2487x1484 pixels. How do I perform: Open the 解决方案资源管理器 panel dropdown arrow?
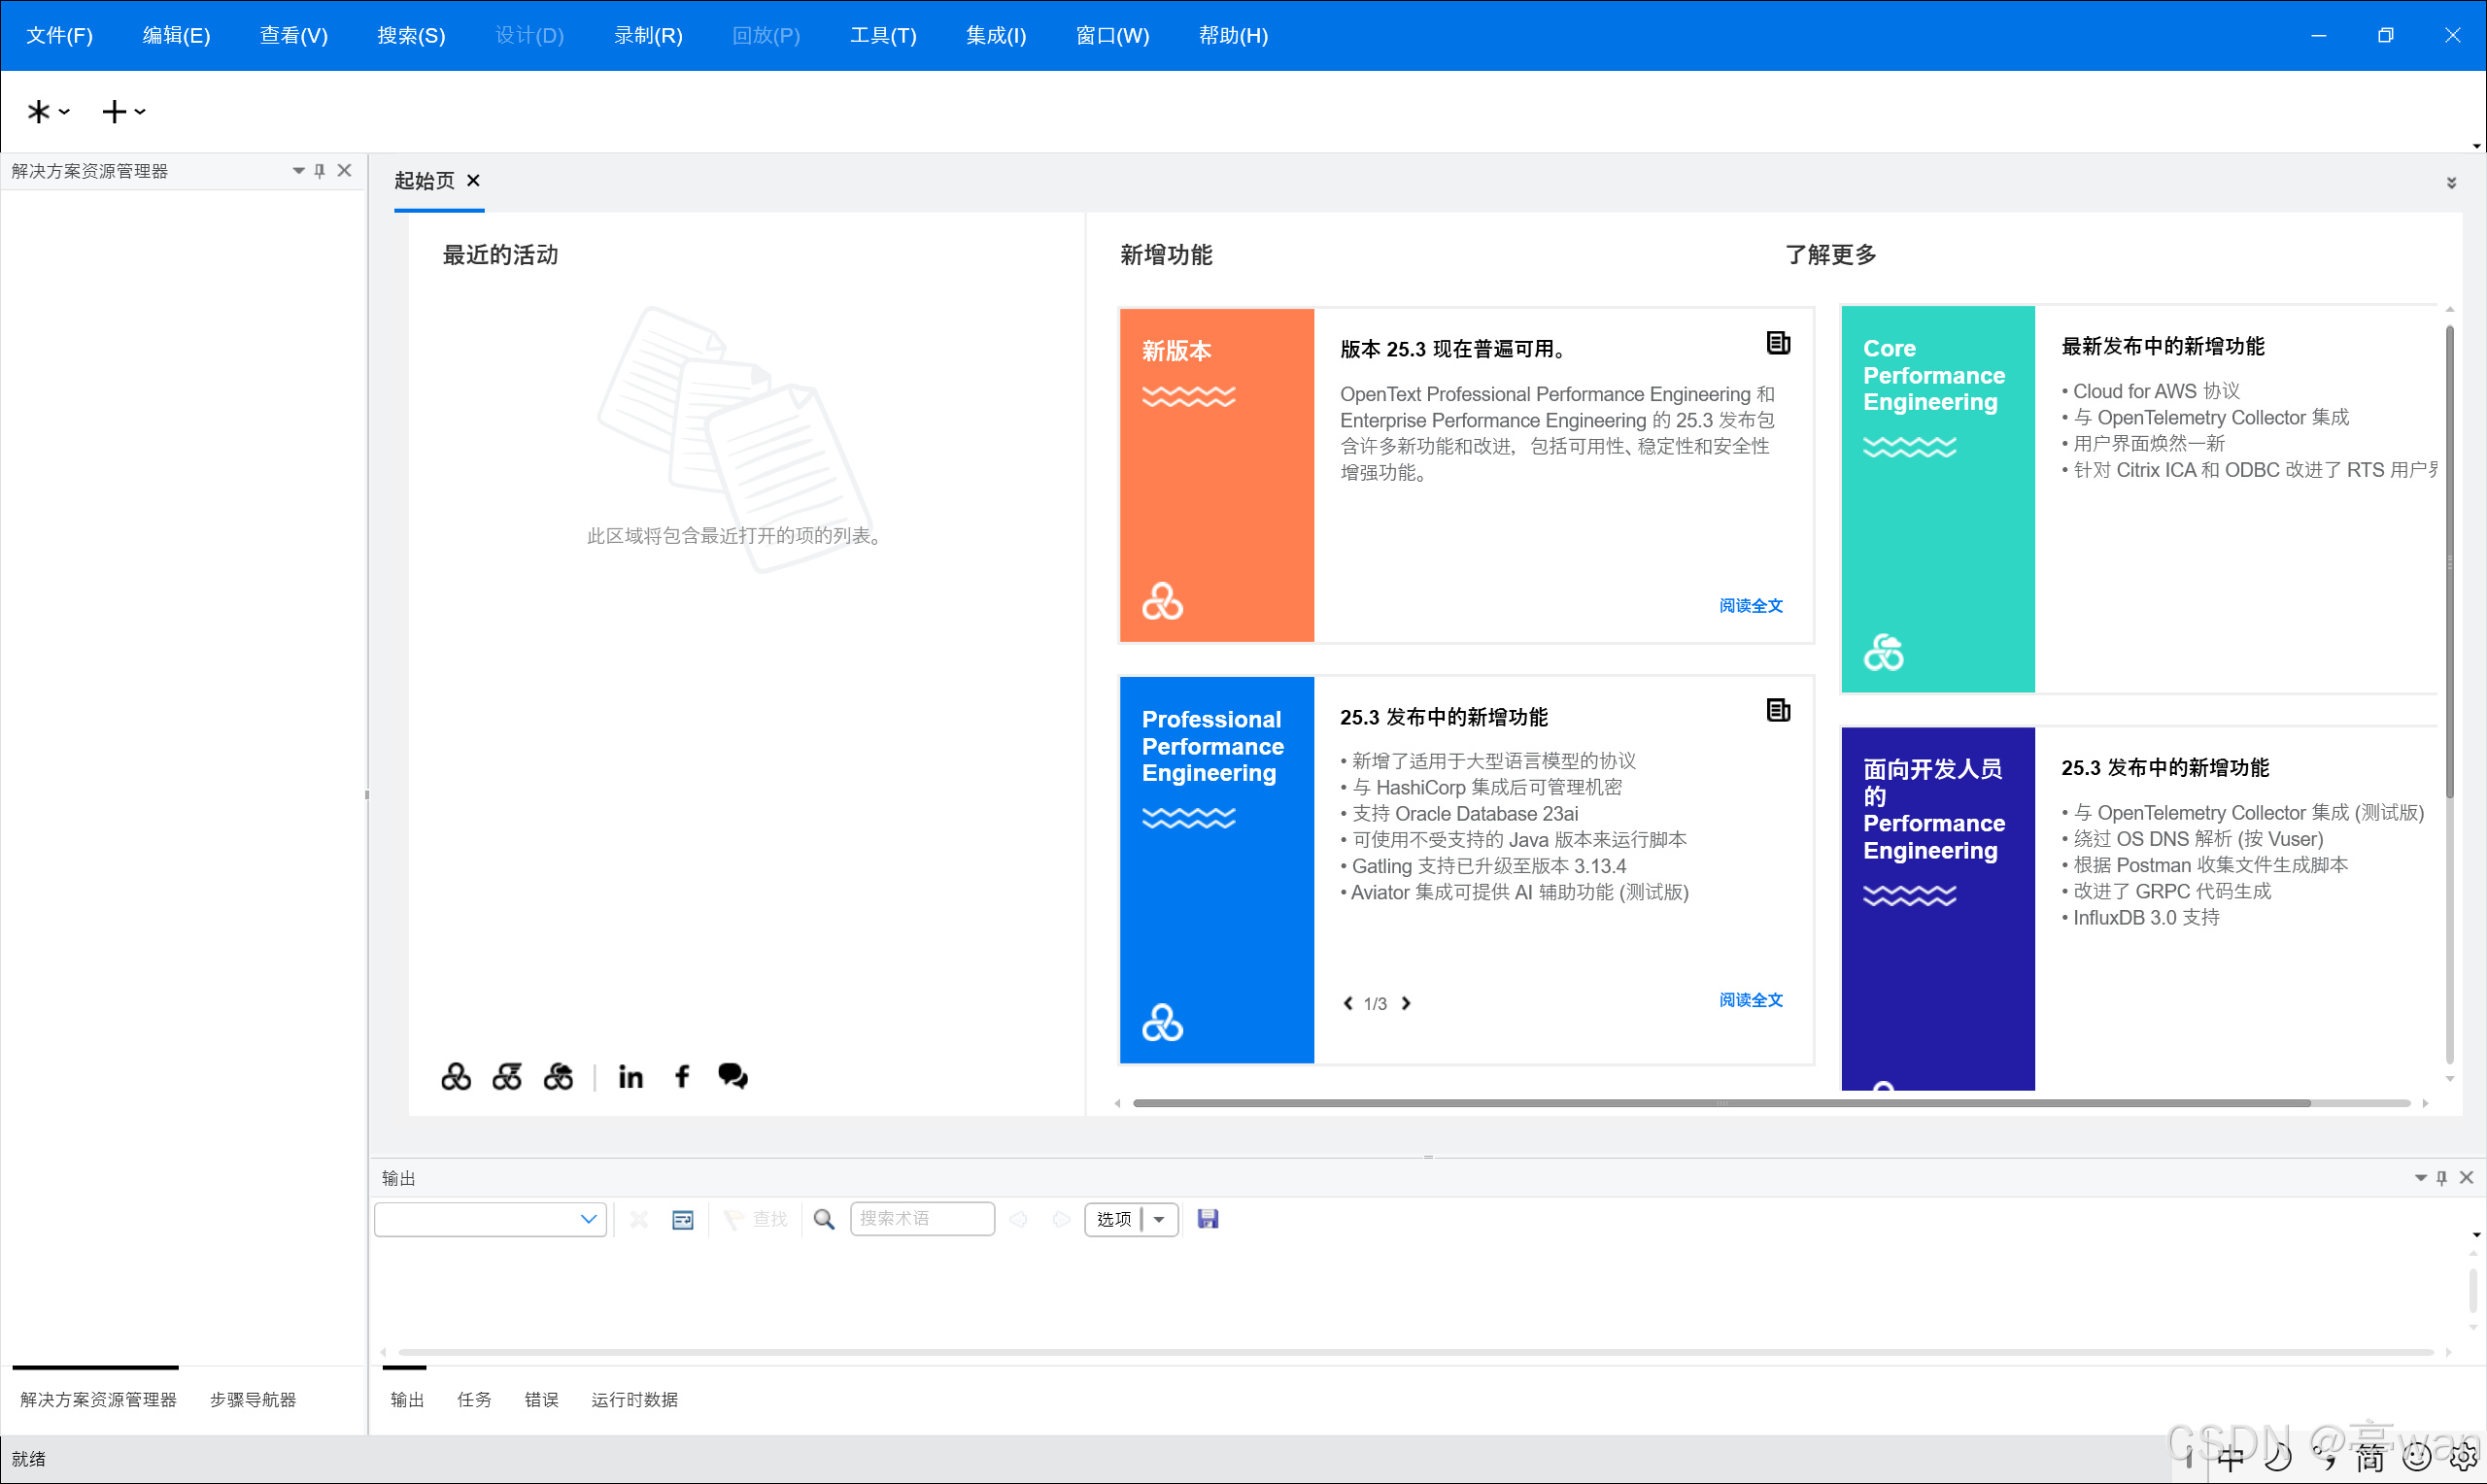click(x=298, y=171)
